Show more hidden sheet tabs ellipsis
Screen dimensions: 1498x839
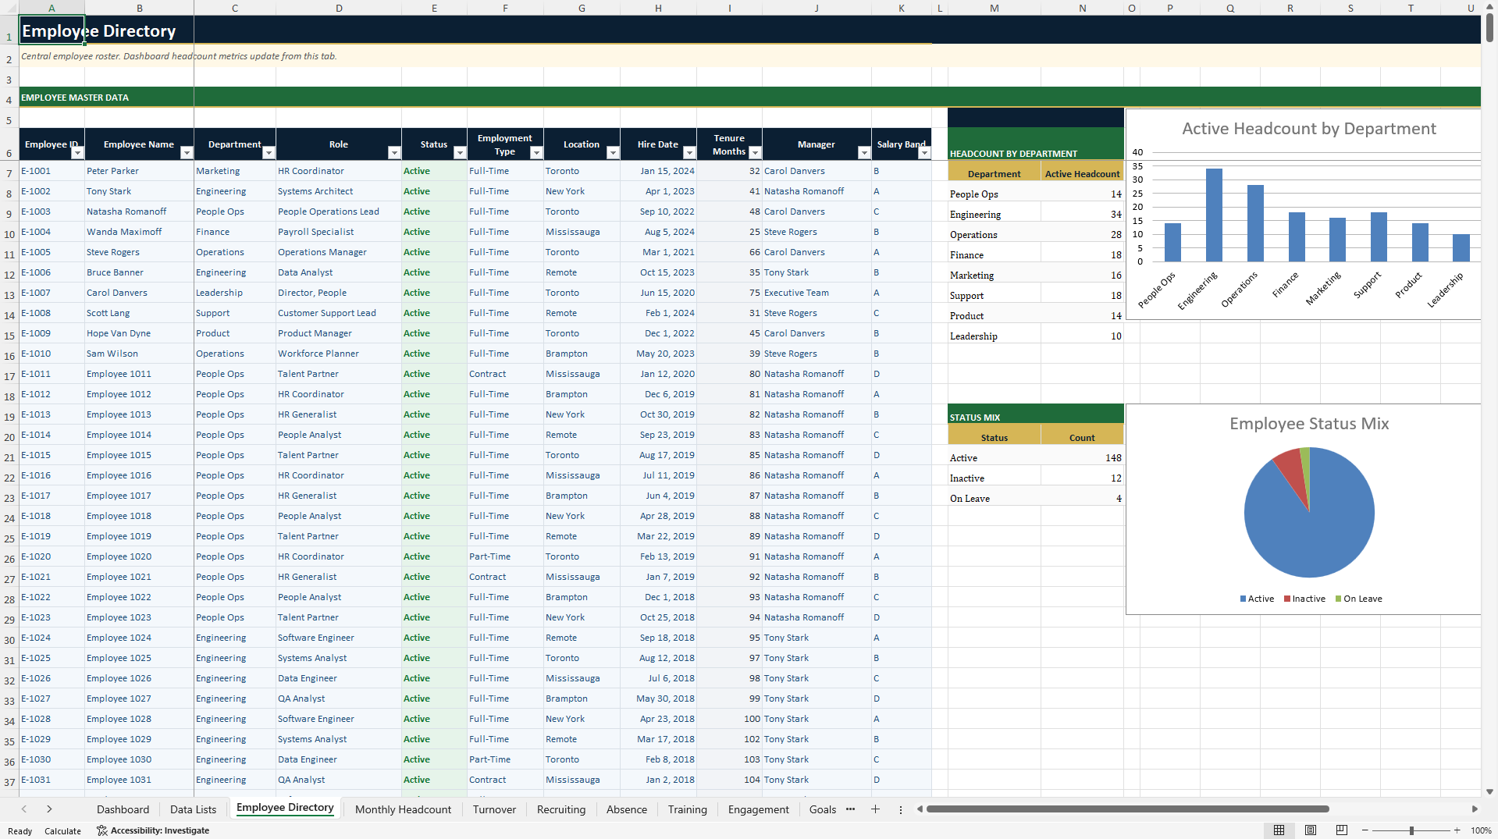850,809
